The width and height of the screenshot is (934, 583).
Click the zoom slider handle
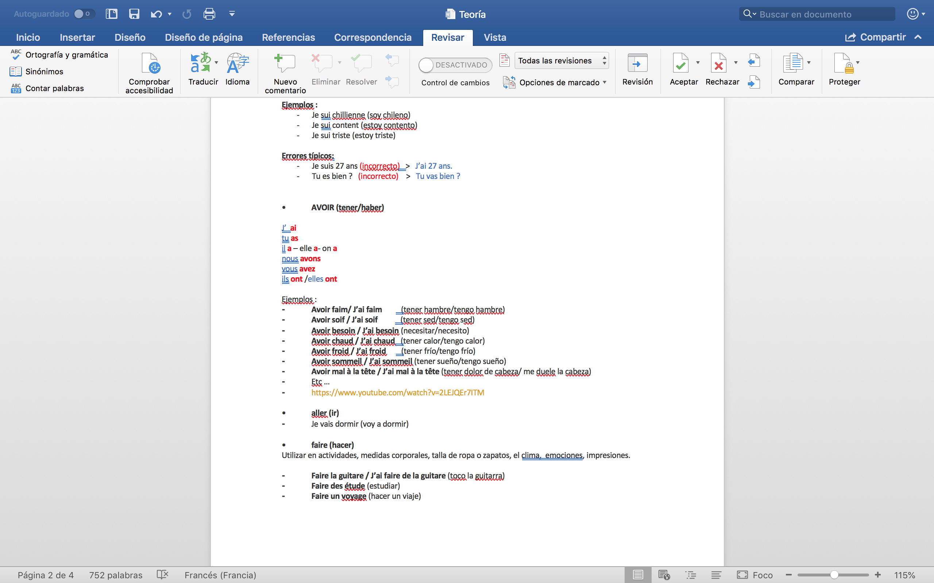pyautogui.click(x=834, y=575)
